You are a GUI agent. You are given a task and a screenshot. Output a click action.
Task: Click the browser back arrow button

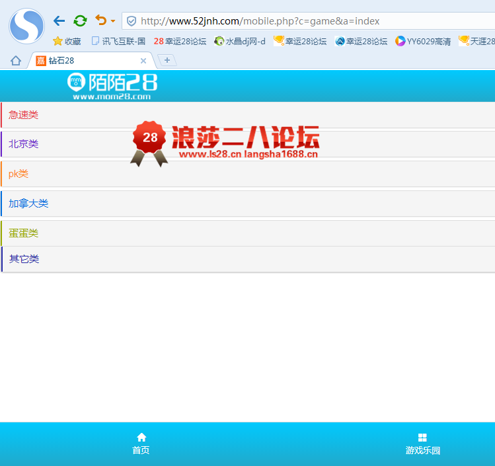coord(59,21)
